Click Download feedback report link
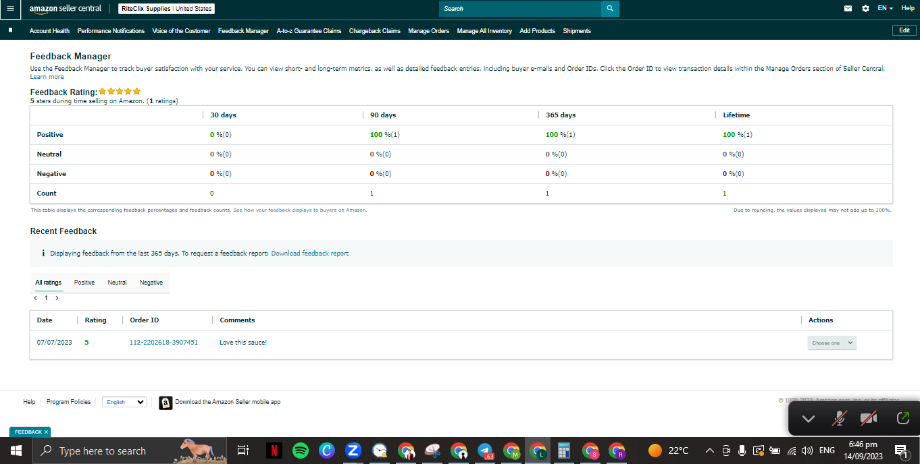Screen dimensions: 920x464 pyautogui.click(x=310, y=254)
